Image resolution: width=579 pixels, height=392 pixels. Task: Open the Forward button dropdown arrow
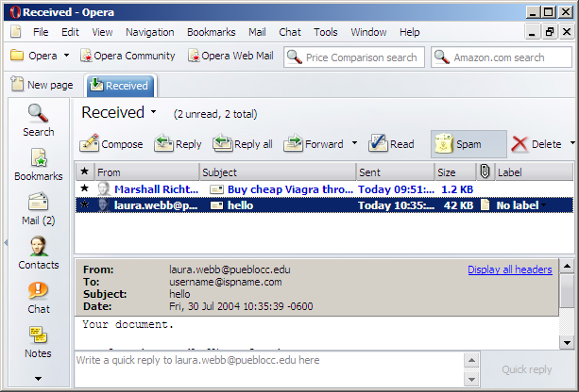point(354,144)
